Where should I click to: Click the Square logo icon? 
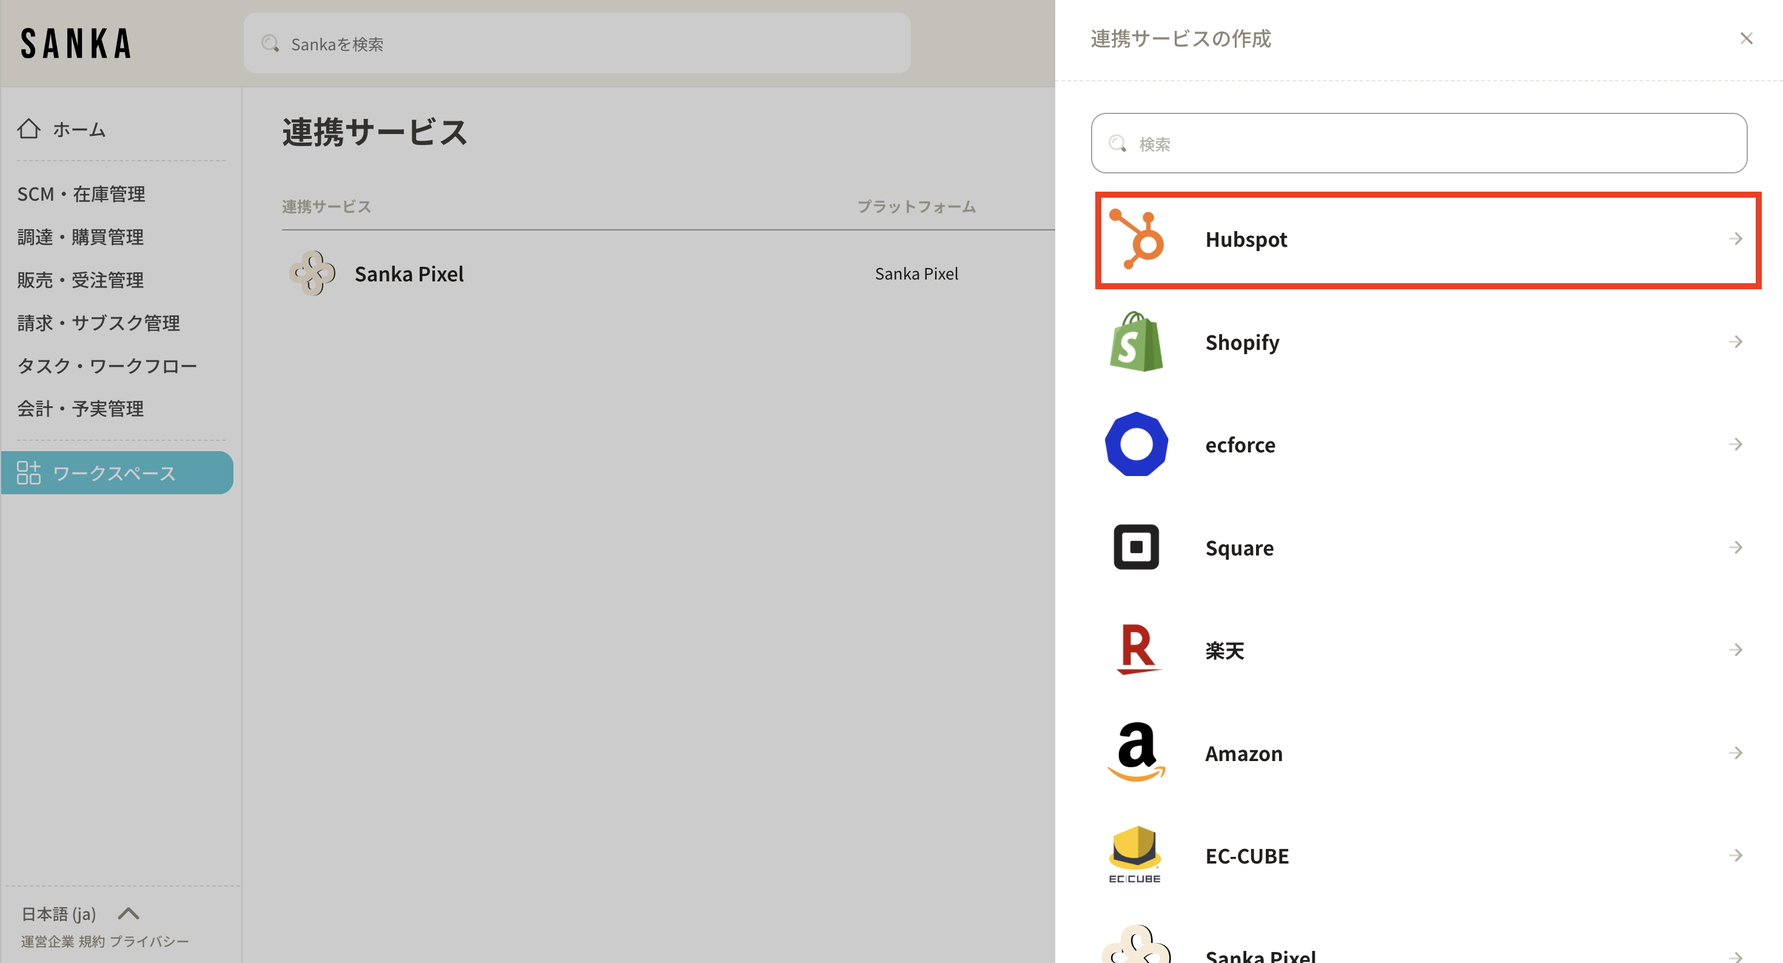tap(1137, 548)
